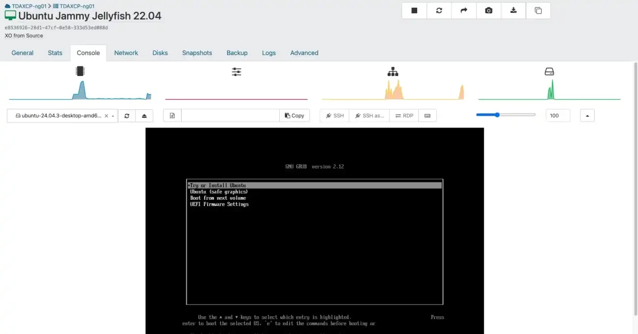Select the Console tab

88,53
